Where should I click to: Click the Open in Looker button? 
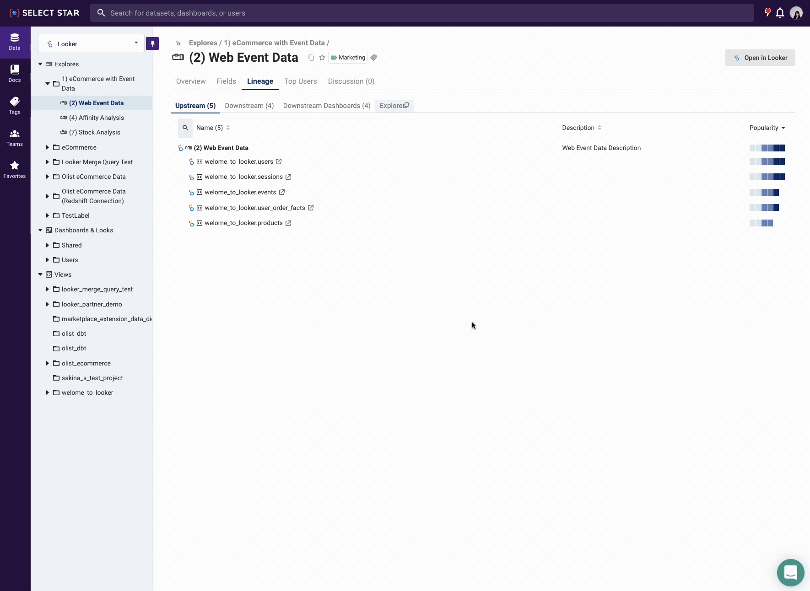point(760,58)
